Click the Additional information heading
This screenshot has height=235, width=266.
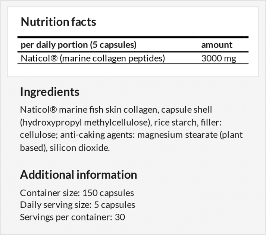click(78, 175)
